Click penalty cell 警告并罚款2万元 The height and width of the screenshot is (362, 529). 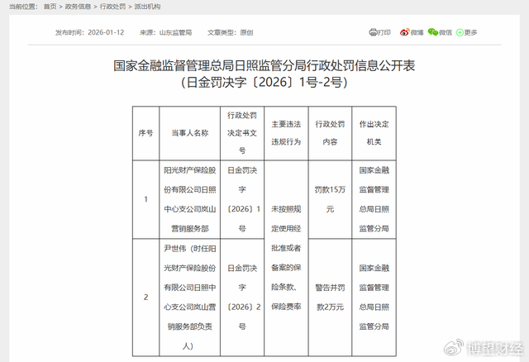[x=330, y=298]
